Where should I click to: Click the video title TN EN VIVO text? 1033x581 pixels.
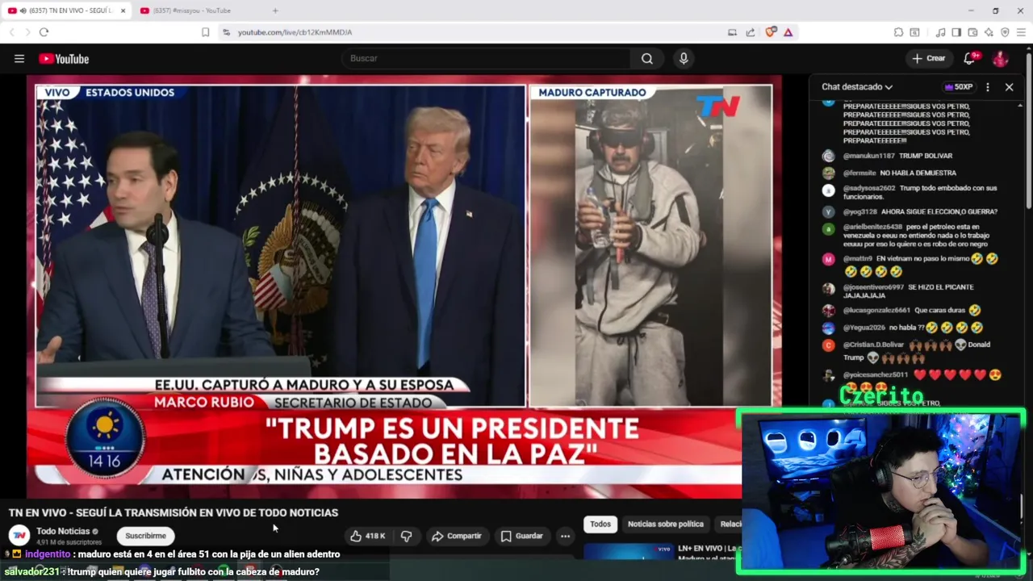click(x=174, y=512)
